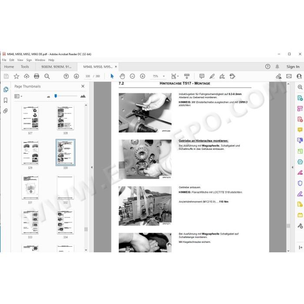Screen dimensions: 304x304
Task: Open the Help menu
Action: (51, 60)
